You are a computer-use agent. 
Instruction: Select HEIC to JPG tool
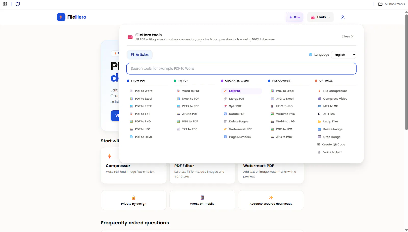(284, 106)
